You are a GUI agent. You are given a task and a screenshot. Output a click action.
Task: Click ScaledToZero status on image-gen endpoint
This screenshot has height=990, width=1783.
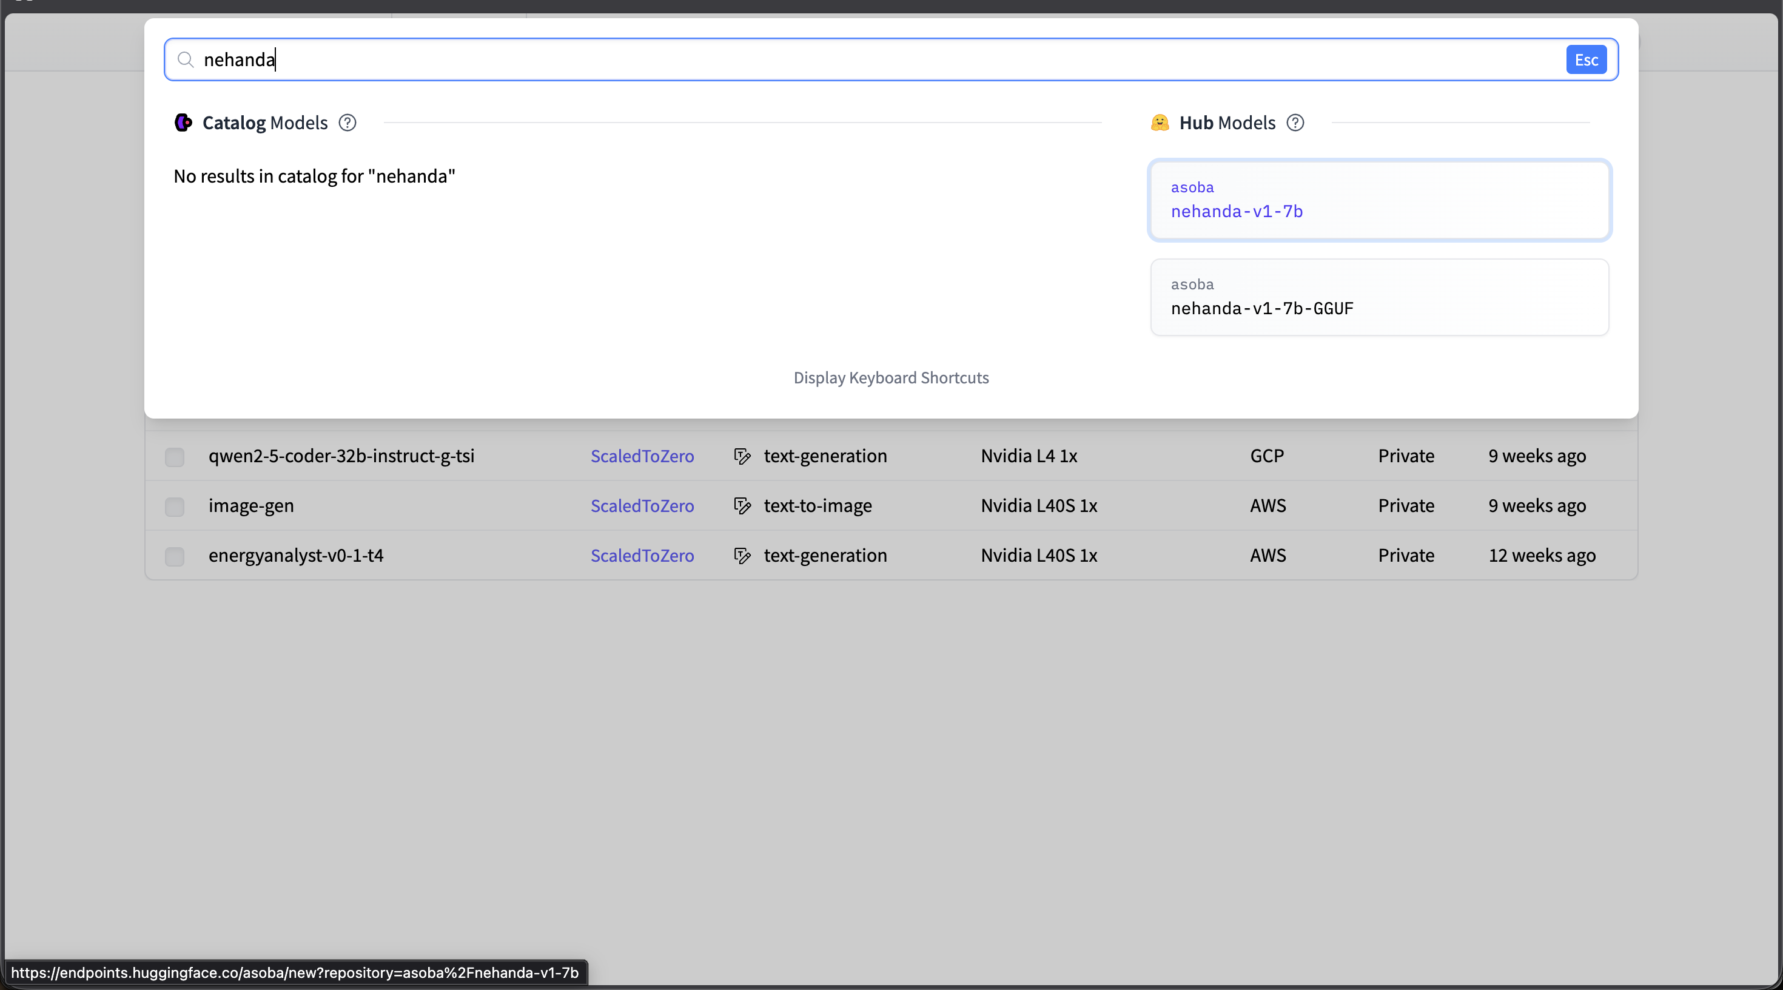point(642,506)
